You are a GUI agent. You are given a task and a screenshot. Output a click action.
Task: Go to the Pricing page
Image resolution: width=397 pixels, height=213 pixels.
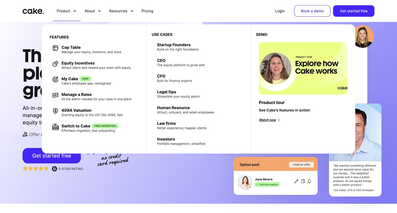point(147,11)
